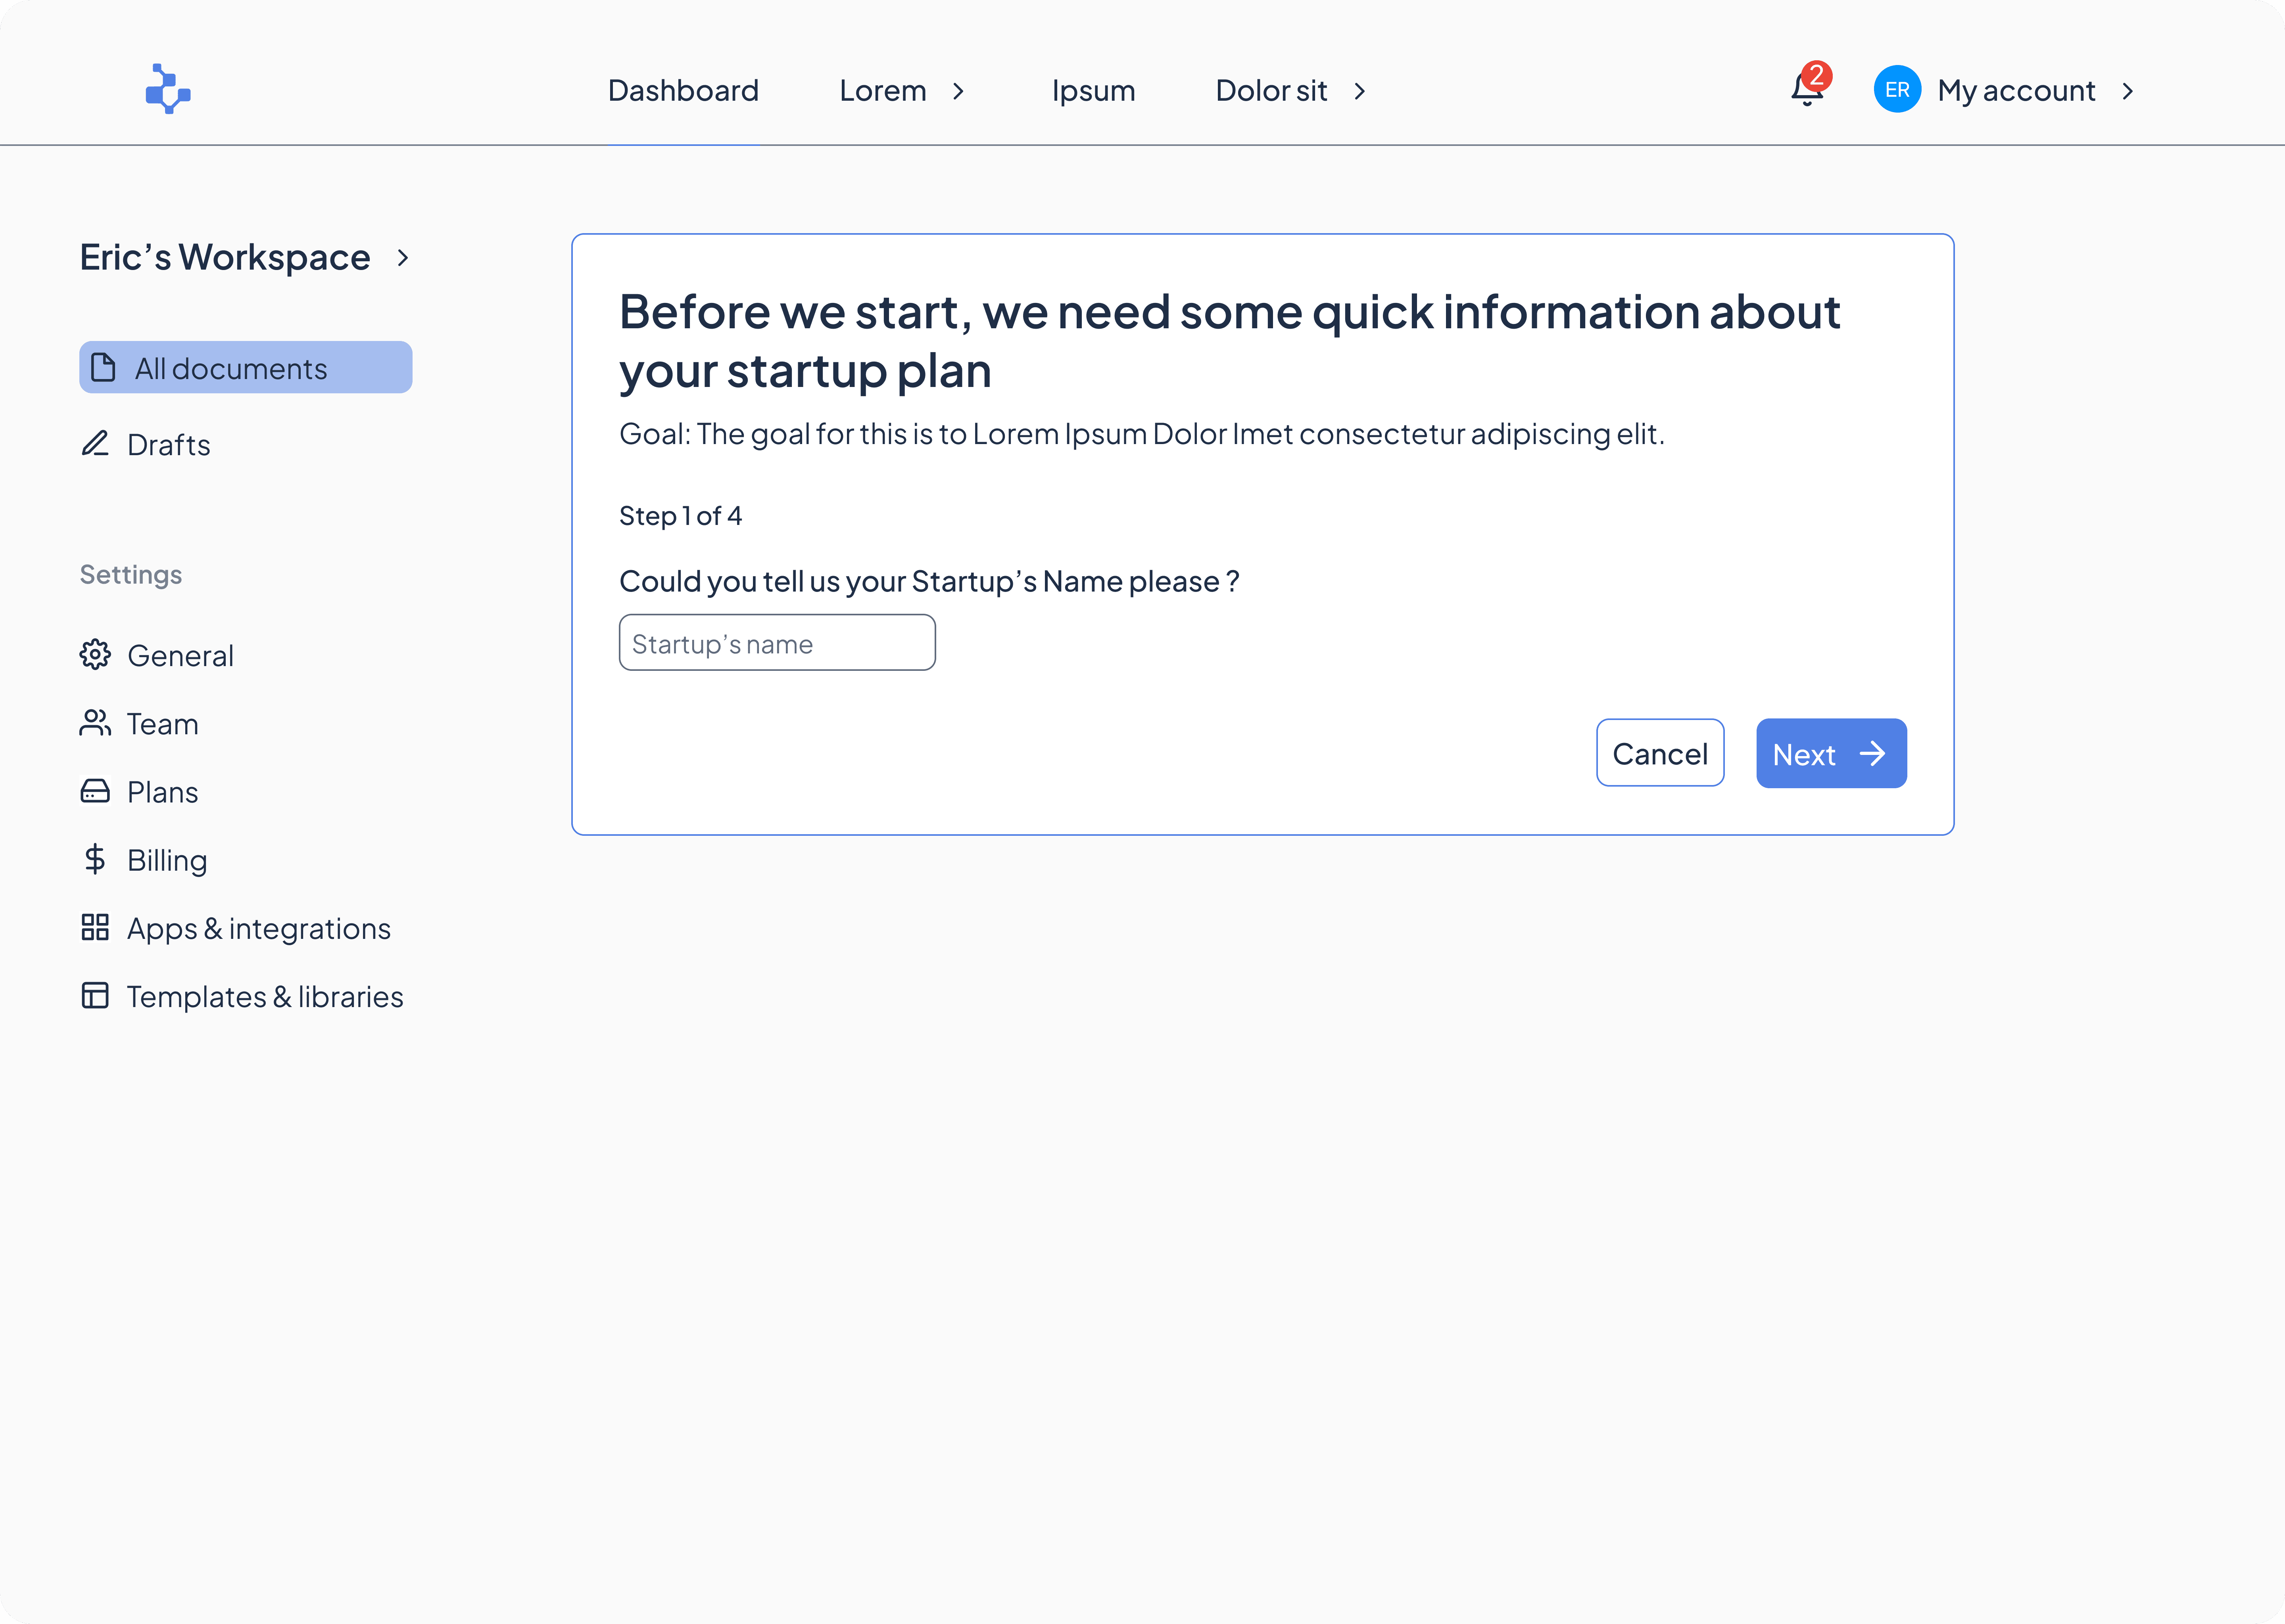
Task: Open Plans settings
Action: point(140,792)
